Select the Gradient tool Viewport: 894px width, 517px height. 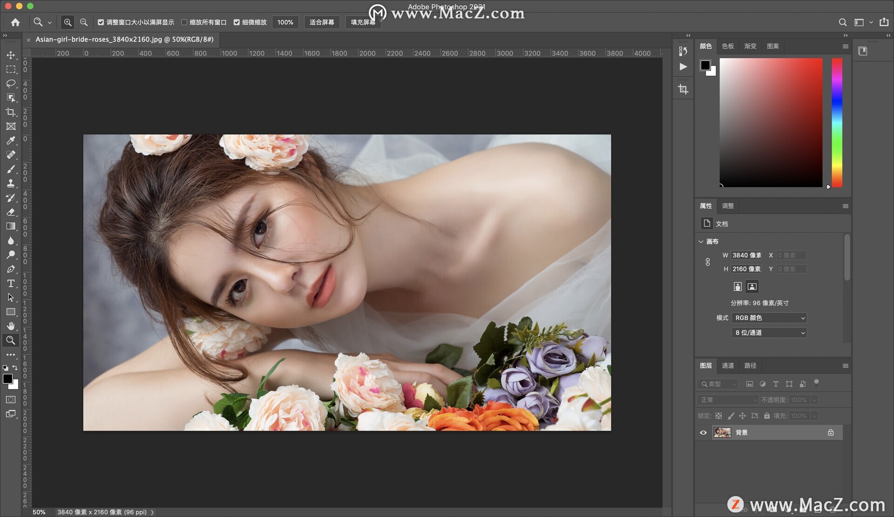pyautogui.click(x=11, y=226)
